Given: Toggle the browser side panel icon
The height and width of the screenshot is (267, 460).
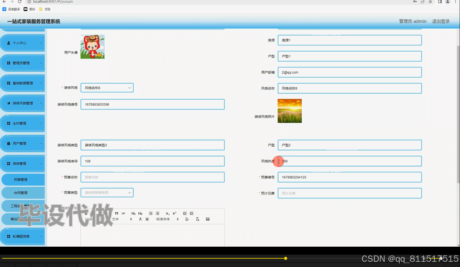Looking at the screenshot, I should (440, 2).
